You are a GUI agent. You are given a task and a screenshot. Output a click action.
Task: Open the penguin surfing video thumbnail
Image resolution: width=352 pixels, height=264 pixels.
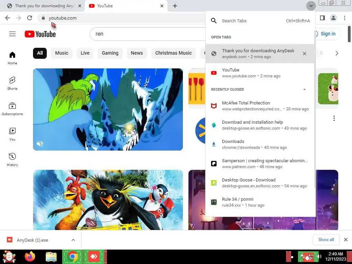point(108,200)
